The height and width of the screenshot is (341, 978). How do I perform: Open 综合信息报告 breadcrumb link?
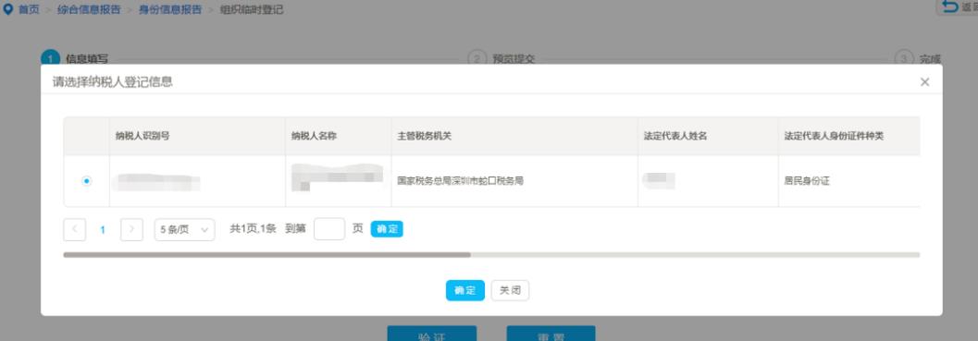[x=89, y=10]
